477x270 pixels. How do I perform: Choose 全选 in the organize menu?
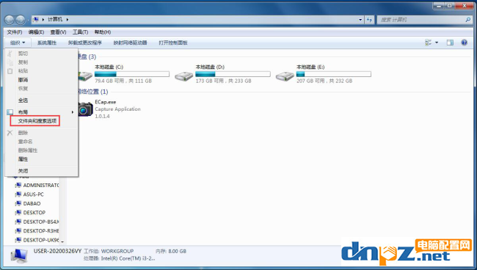coord(23,101)
